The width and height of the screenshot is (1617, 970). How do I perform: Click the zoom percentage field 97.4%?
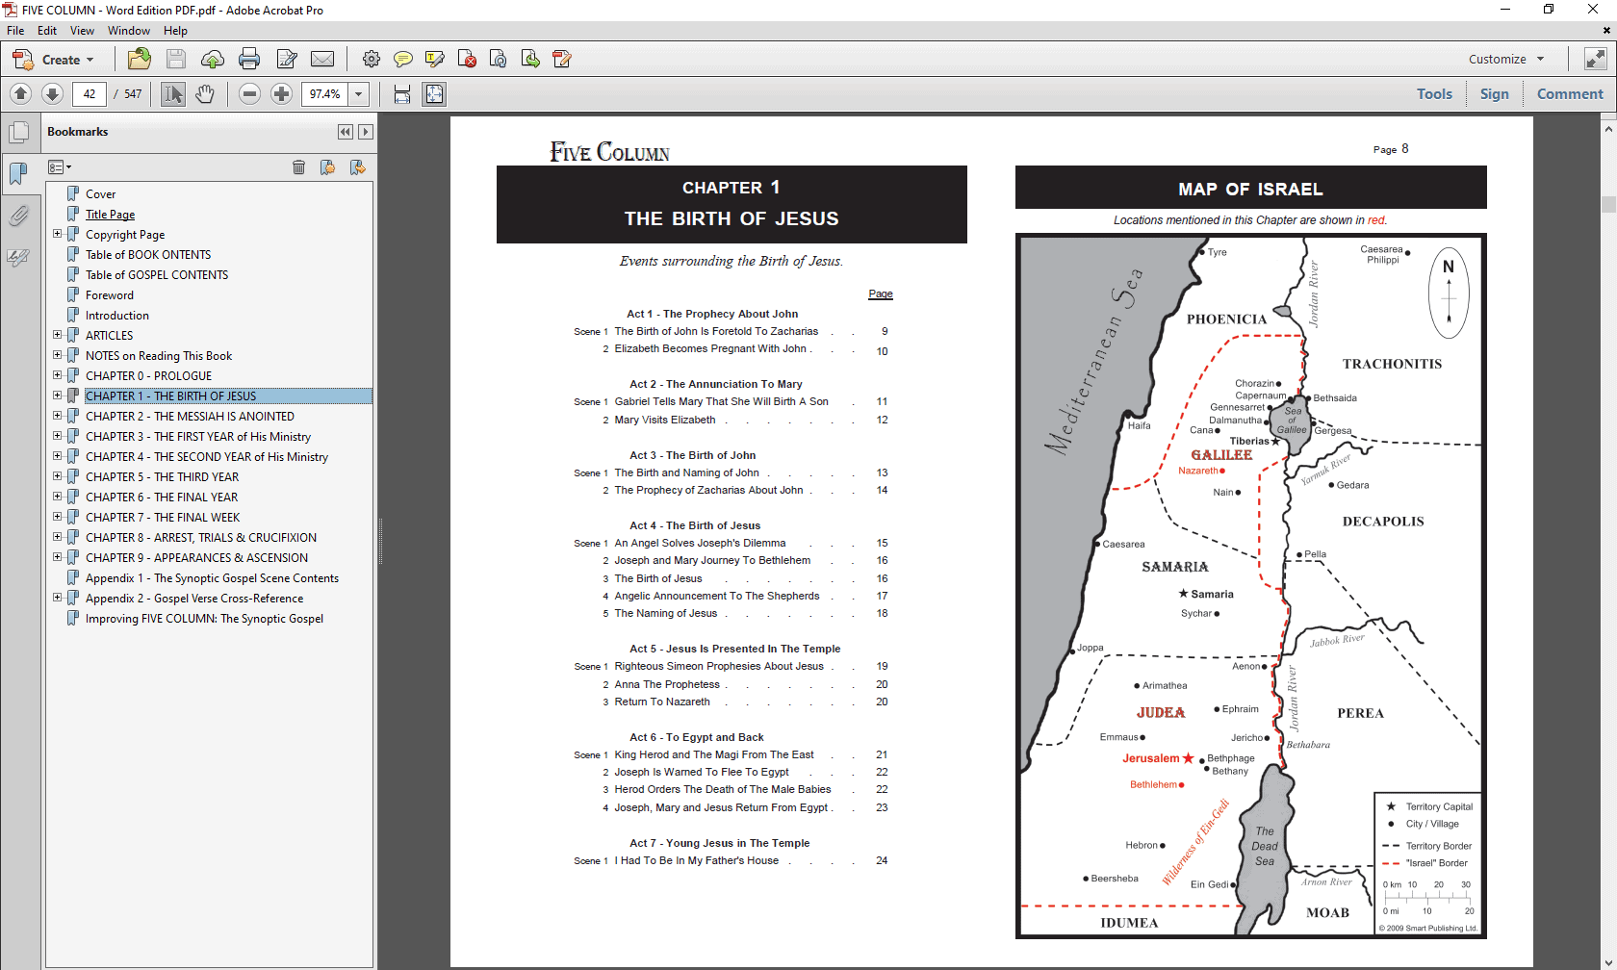(324, 94)
